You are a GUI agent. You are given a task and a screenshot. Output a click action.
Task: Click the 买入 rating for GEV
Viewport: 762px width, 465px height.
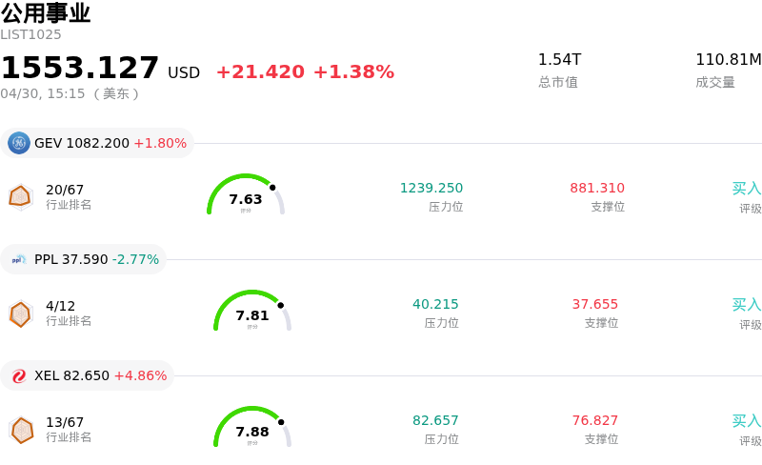pos(747,189)
